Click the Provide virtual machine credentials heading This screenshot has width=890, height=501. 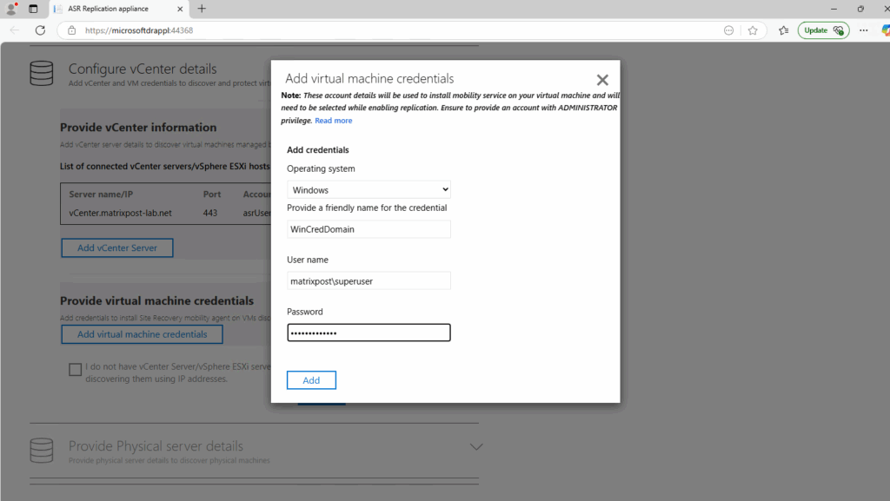pos(156,301)
